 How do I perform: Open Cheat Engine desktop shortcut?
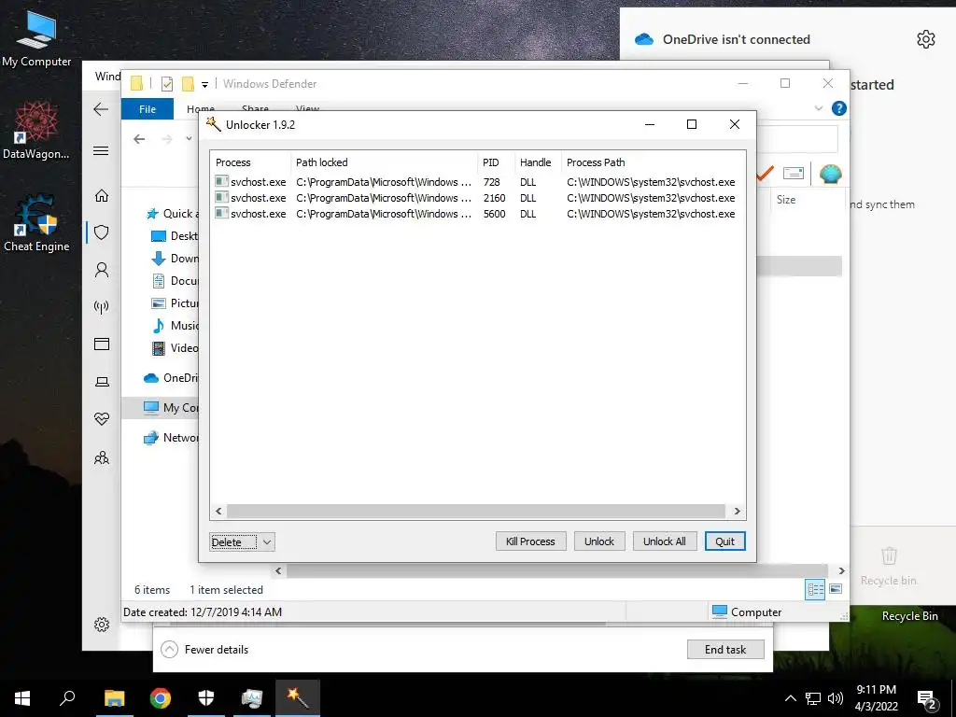(x=36, y=223)
